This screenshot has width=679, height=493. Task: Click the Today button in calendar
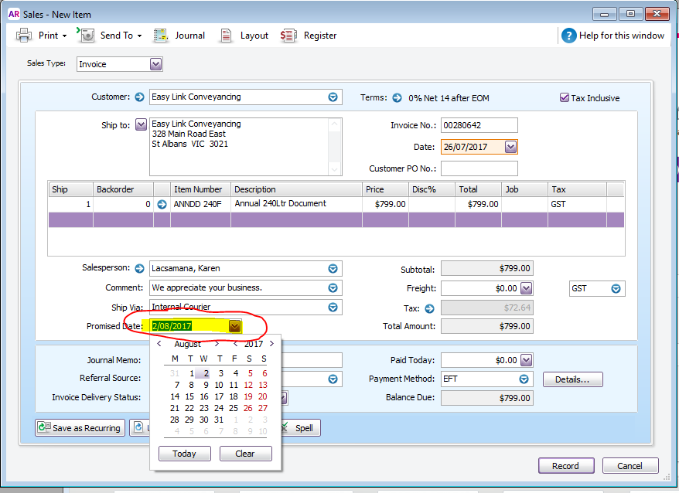tap(185, 454)
